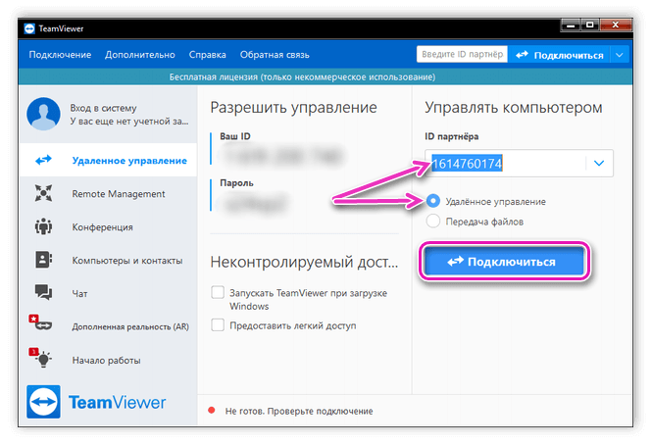Expand the ID партнёра history dropdown
Image resolution: width=651 pixels, height=445 pixels.
pos(599,163)
